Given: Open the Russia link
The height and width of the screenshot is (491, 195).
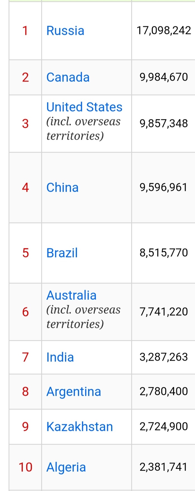Looking at the screenshot, I should tap(65, 31).
